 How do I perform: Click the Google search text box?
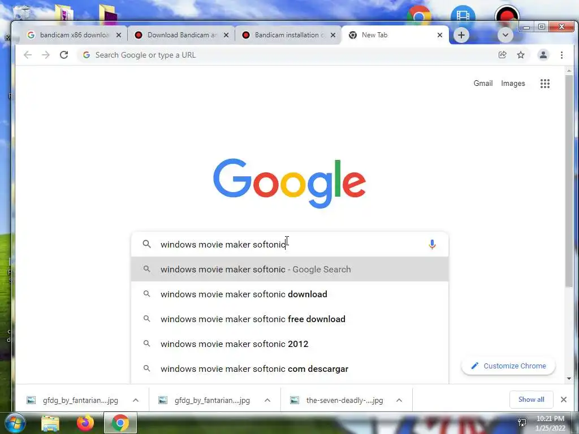tap(290, 244)
